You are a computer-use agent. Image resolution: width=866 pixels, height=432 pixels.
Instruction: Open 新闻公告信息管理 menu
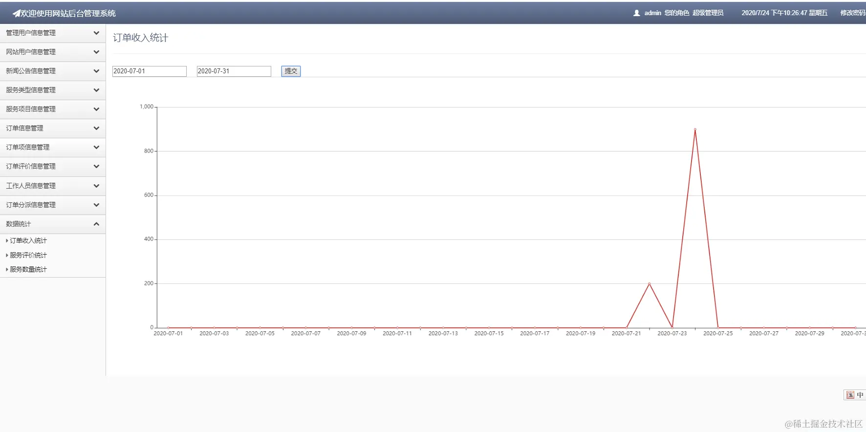click(x=53, y=71)
